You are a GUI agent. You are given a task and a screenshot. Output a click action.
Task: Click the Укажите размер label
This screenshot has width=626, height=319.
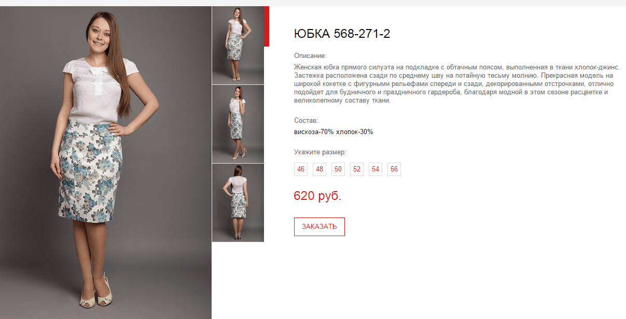pos(320,152)
